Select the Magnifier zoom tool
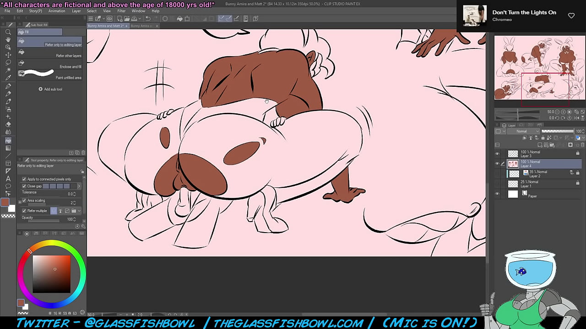The image size is (586, 329). tap(8, 32)
